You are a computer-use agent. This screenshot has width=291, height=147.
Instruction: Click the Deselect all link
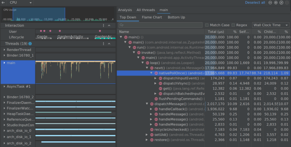(x=255, y=2)
